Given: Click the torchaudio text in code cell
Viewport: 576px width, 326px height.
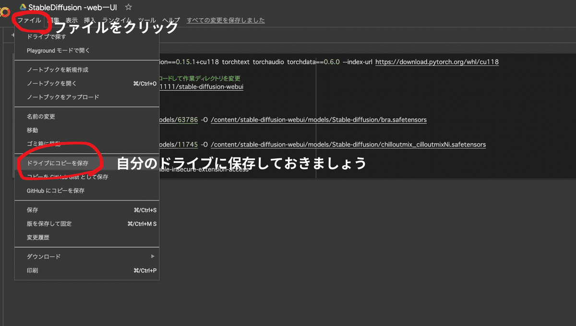Looking at the screenshot, I should pos(268,62).
